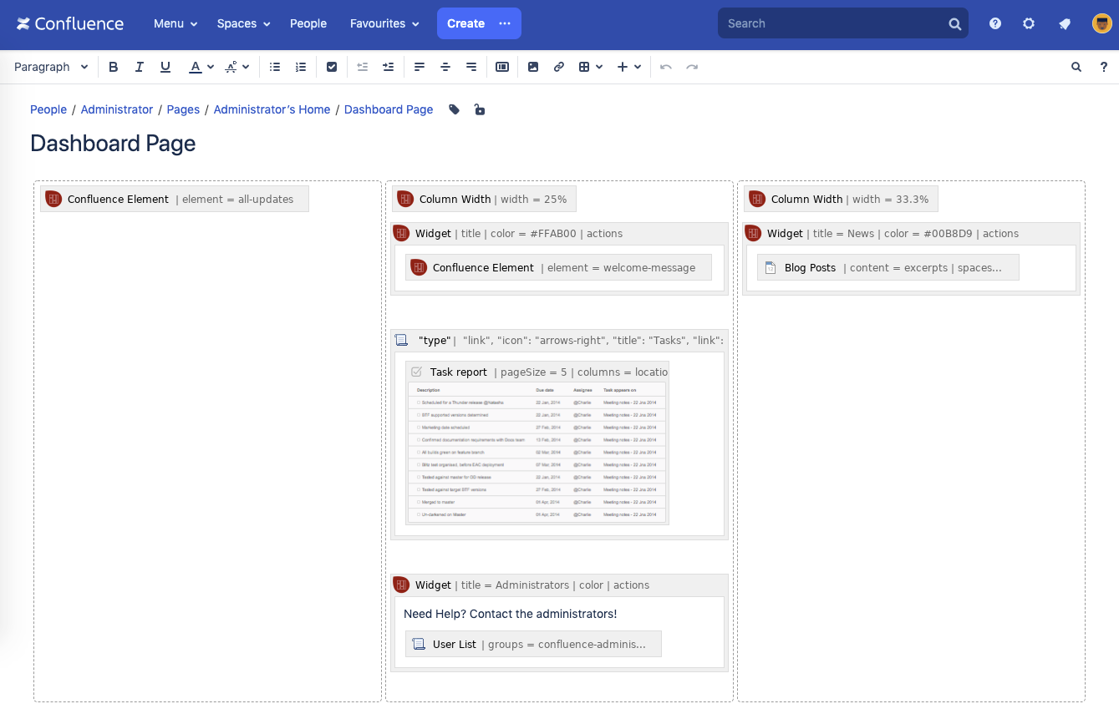This screenshot has width=1119, height=724.
Task: Select the Column Width 33.3% macro
Action: click(841, 199)
